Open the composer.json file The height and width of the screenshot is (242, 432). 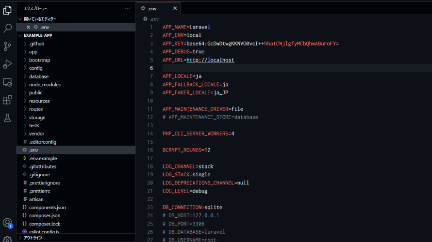[x=45, y=215]
